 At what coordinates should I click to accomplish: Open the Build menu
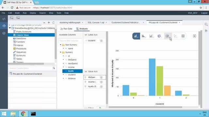pyautogui.click(x=17, y=13)
